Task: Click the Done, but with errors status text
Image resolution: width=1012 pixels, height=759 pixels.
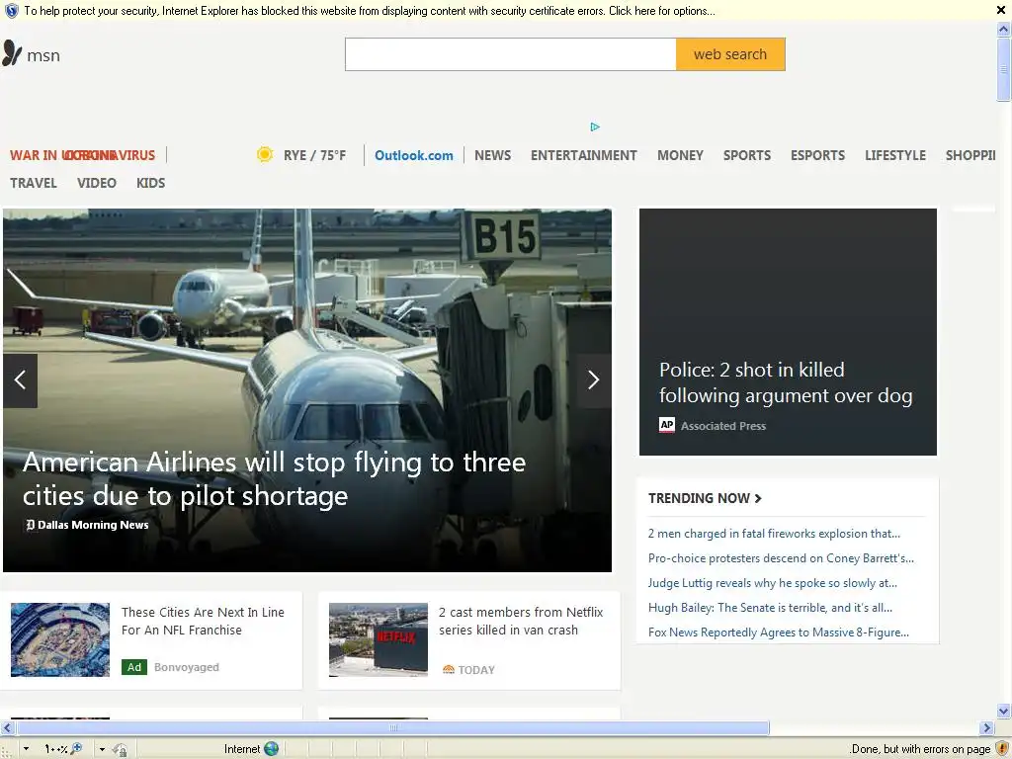Action: click(920, 749)
